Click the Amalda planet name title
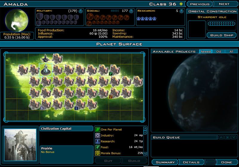 pyautogui.click(x=16, y=4)
